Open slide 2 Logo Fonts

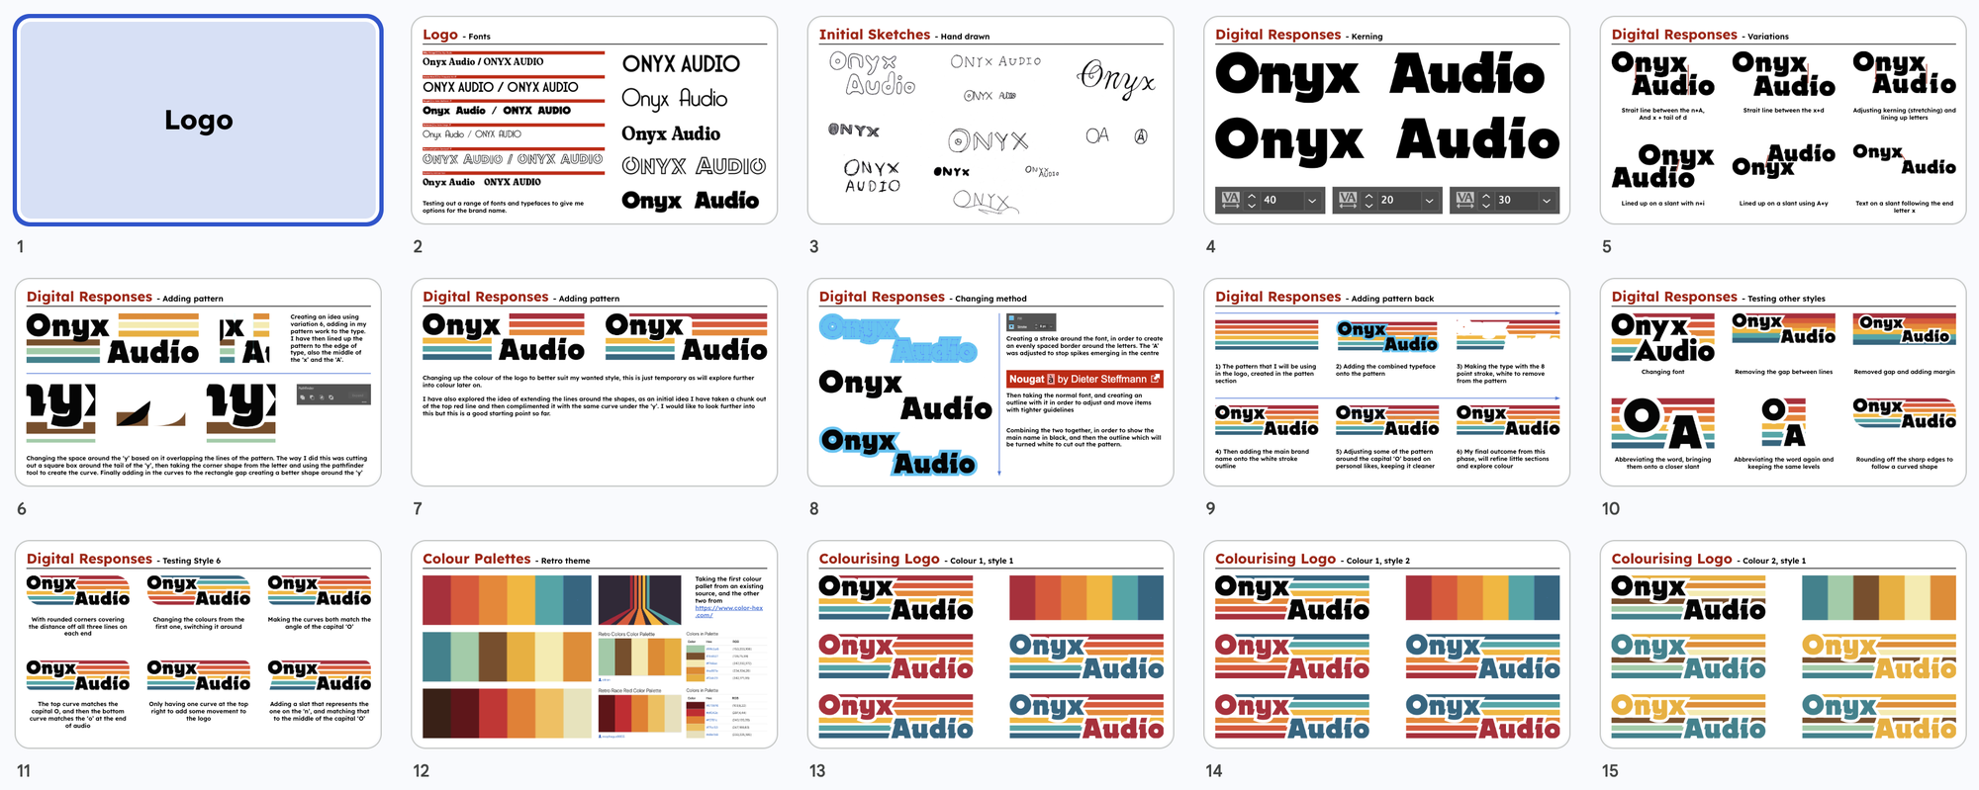coord(594,120)
